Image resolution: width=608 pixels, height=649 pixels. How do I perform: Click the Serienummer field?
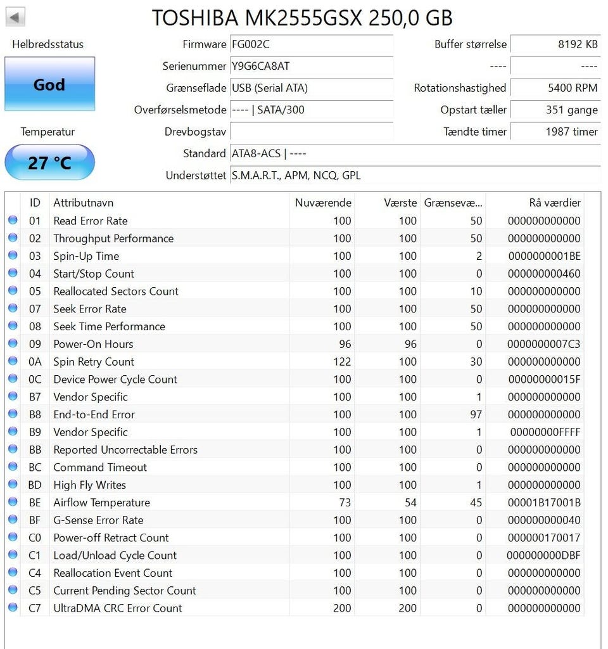pos(311,66)
